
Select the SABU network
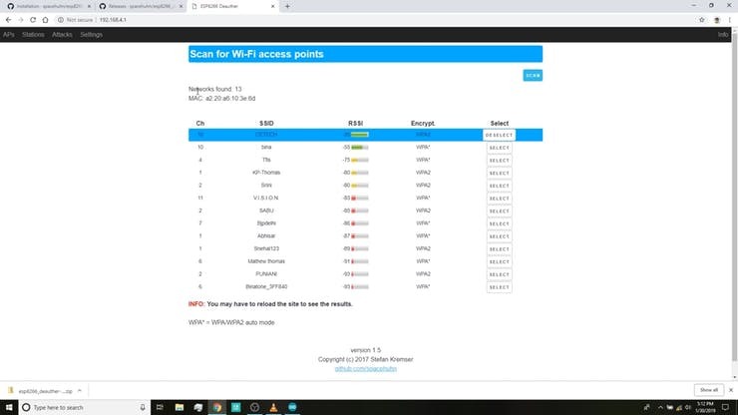(500, 211)
